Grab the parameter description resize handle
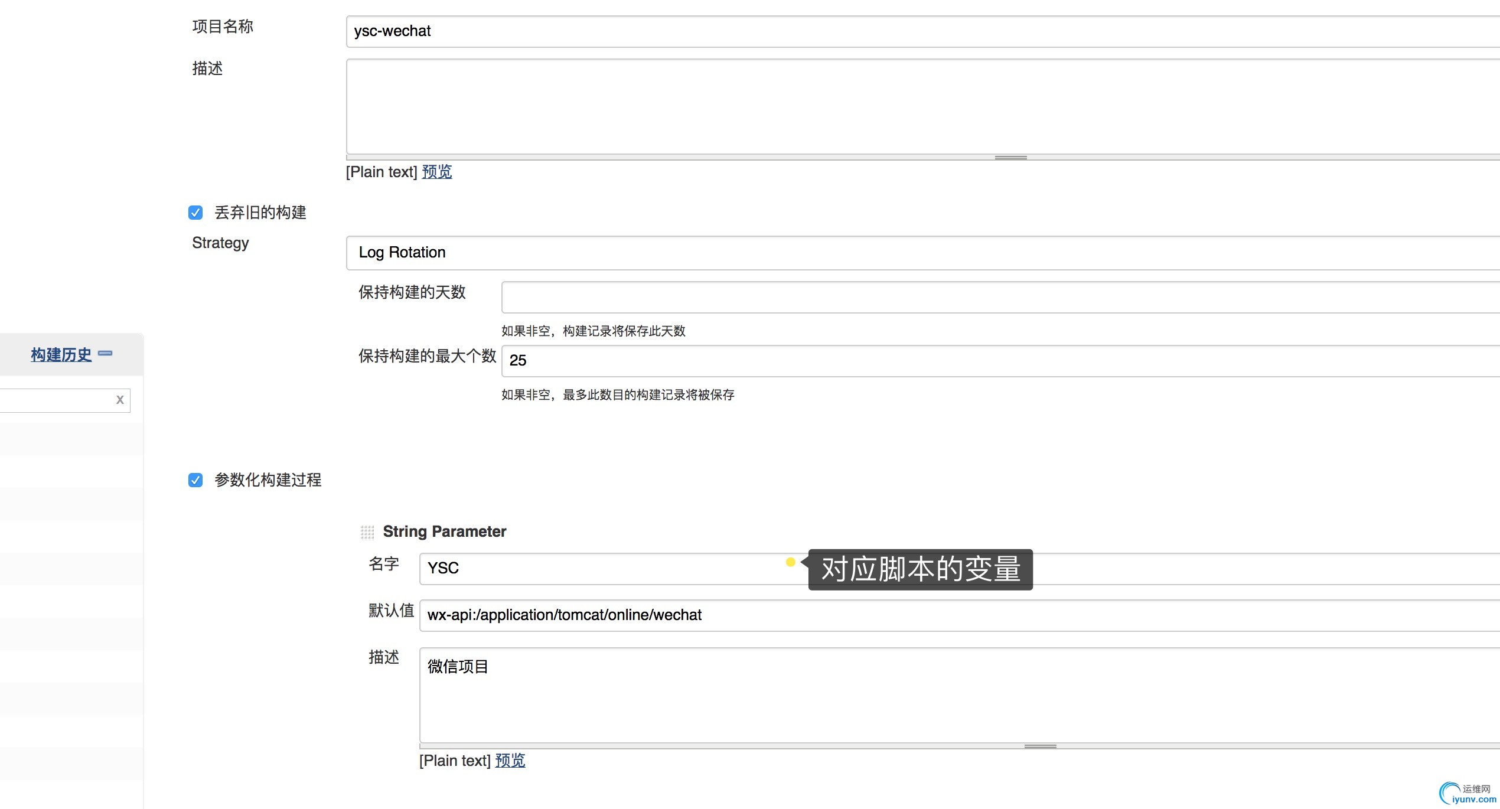 [x=1040, y=746]
